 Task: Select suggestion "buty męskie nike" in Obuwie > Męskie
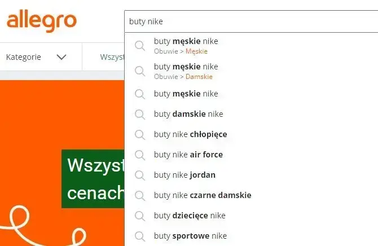(x=186, y=46)
